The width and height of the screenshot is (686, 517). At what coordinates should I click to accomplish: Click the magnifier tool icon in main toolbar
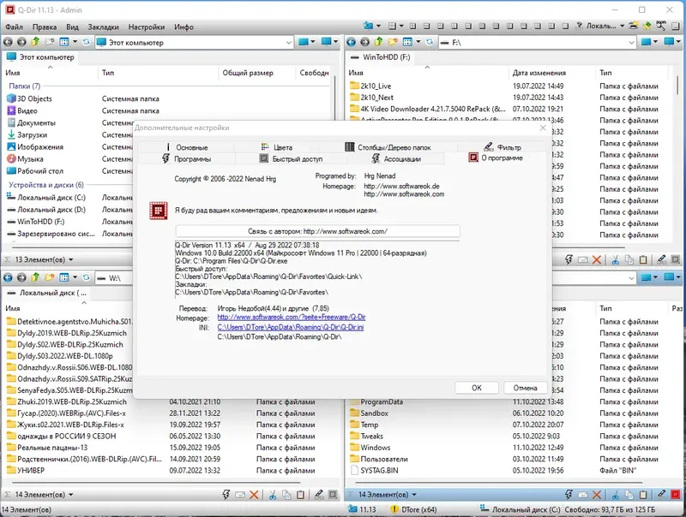[660, 26]
